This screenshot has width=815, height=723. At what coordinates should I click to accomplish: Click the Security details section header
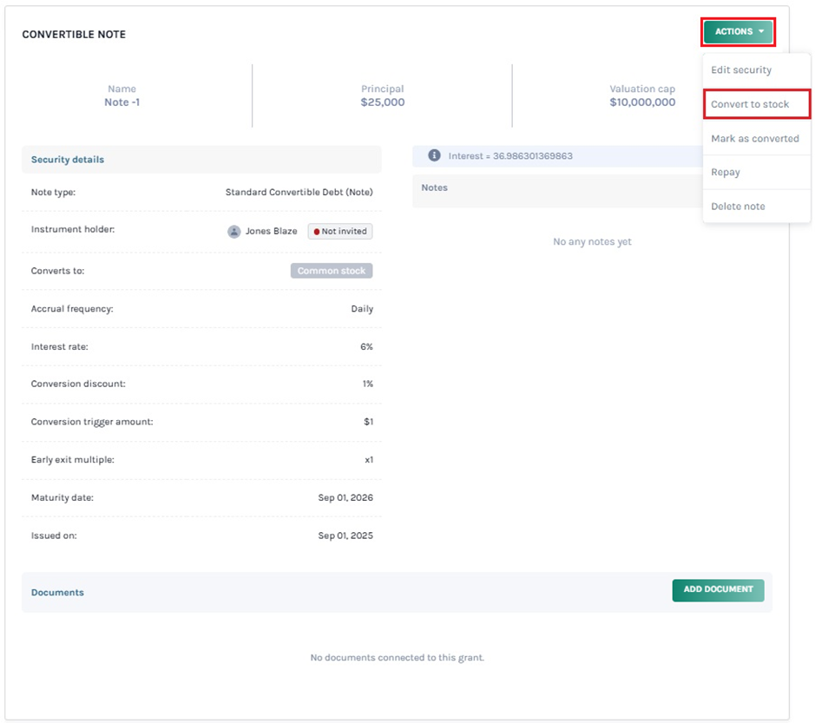[x=68, y=160]
